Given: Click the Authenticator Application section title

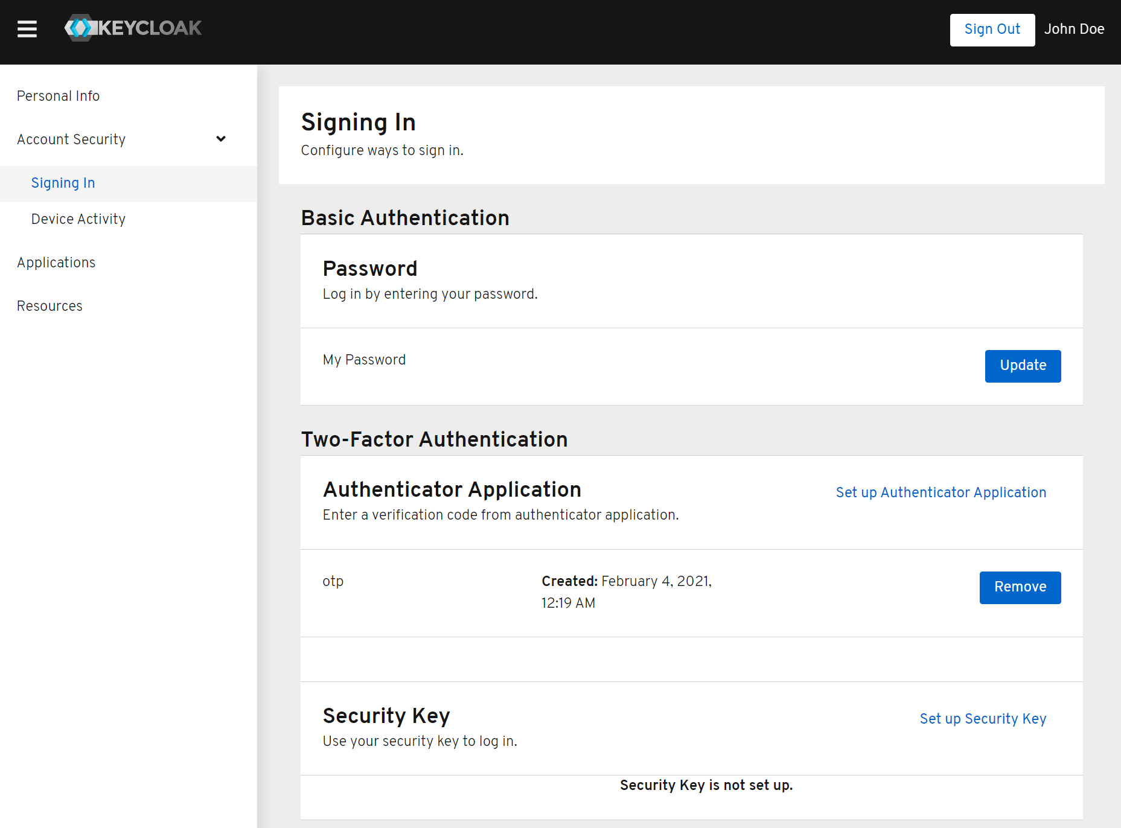Looking at the screenshot, I should [x=452, y=489].
